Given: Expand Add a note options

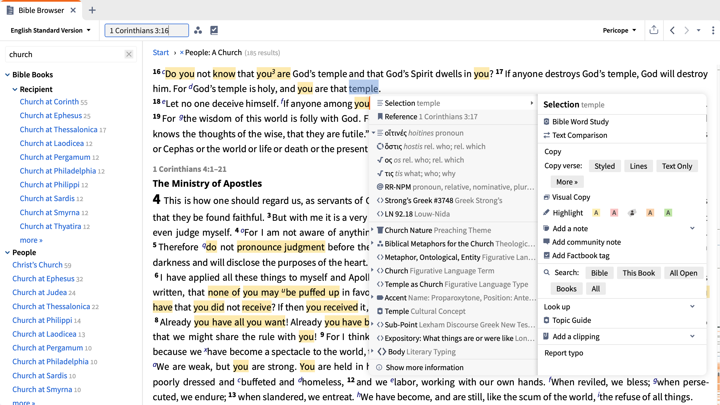Looking at the screenshot, I should coord(692,228).
